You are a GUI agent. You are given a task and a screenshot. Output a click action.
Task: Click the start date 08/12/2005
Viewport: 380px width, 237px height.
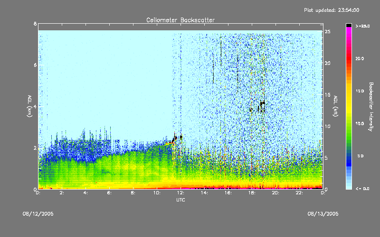pos(38,214)
